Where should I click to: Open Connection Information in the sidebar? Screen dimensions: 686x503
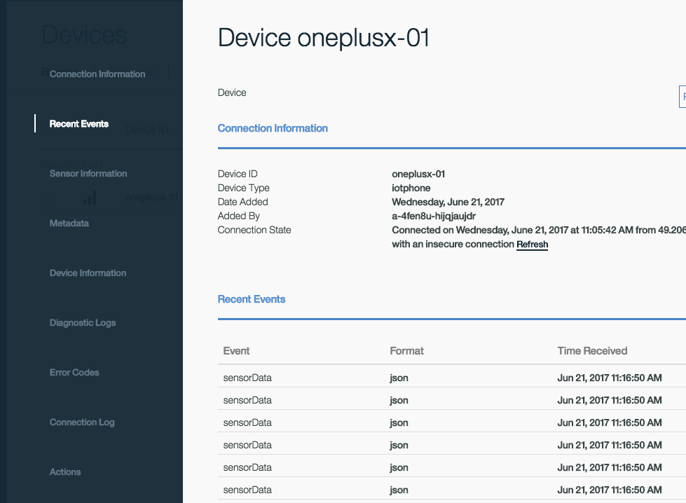pos(97,74)
